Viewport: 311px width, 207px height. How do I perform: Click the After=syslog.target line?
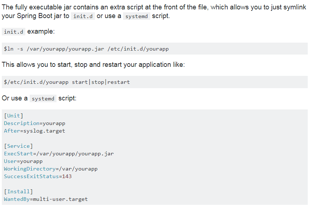pyautogui.click(x=34, y=131)
